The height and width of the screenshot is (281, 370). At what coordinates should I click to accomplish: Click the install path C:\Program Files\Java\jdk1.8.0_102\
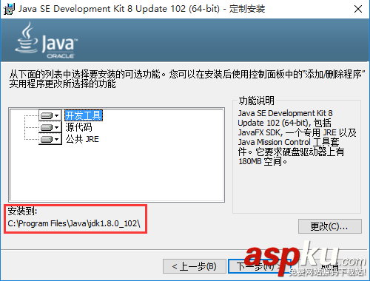point(74,223)
